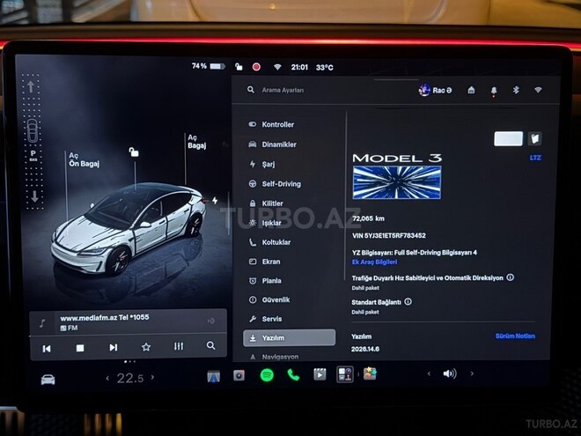The width and height of the screenshot is (581, 436).
Task: Tap the red Sentry record icon
Action: (256, 67)
